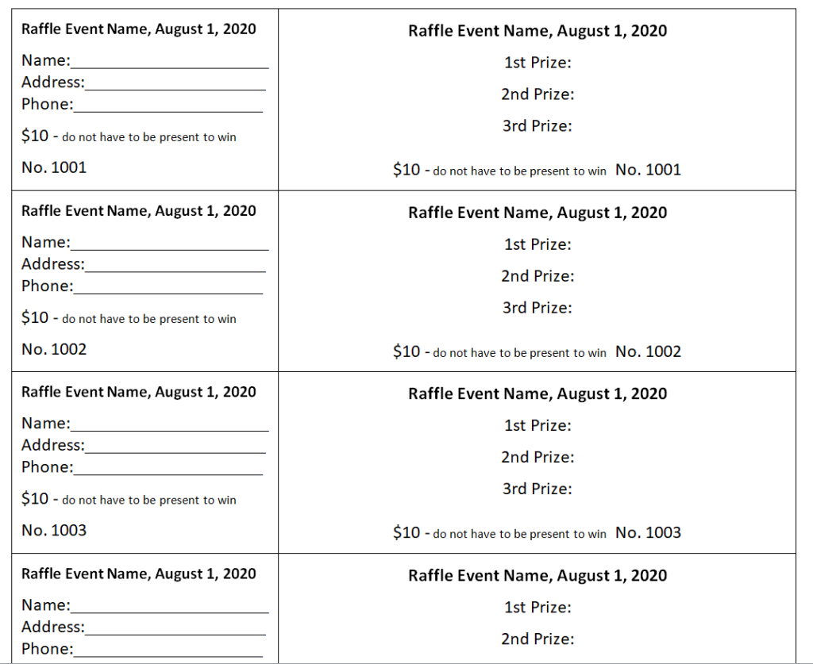This screenshot has width=813, height=664.
Task: Click the $10 price beside No. 1003, right side
Action: 406,532
